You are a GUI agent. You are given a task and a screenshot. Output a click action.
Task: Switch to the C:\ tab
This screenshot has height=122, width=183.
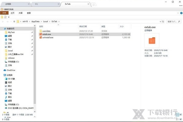tap(45, 4)
